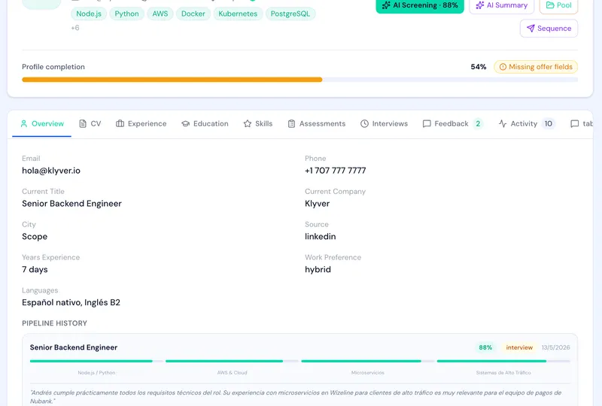
Task: Show the +6 additional skills
Action: (75, 28)
